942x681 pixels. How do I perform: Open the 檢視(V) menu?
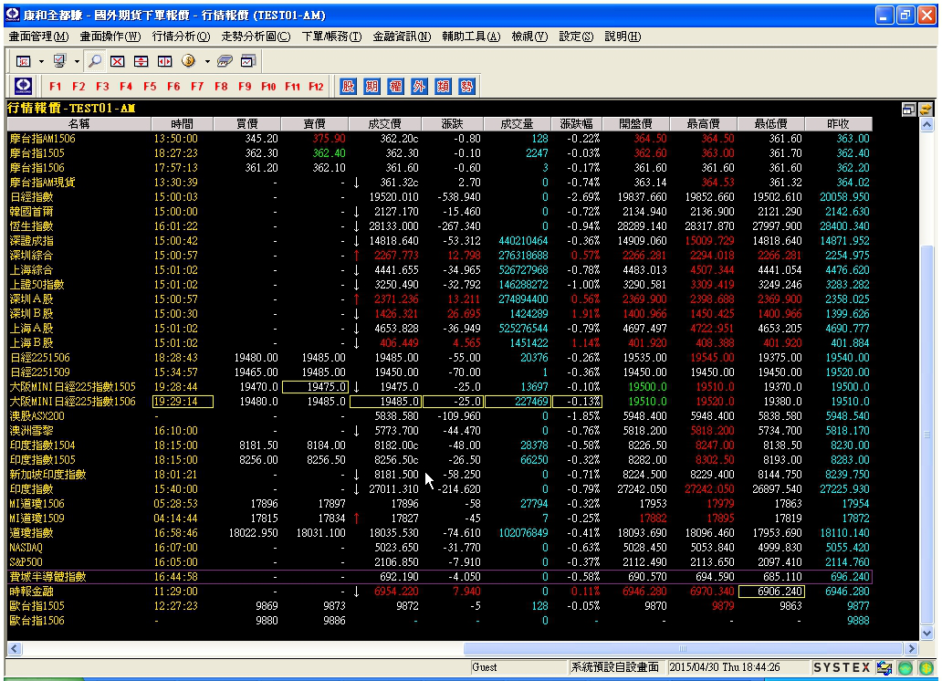coord(529,37)
